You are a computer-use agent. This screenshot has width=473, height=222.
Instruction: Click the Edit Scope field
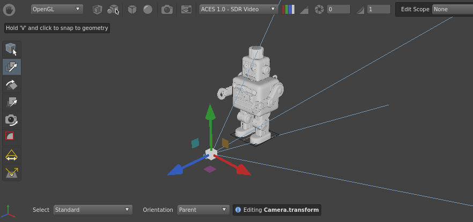[452, 9]
